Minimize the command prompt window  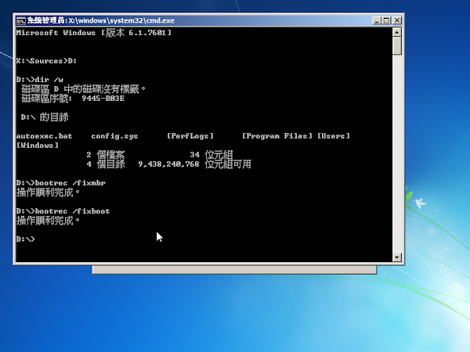click(x=377, y=20)
